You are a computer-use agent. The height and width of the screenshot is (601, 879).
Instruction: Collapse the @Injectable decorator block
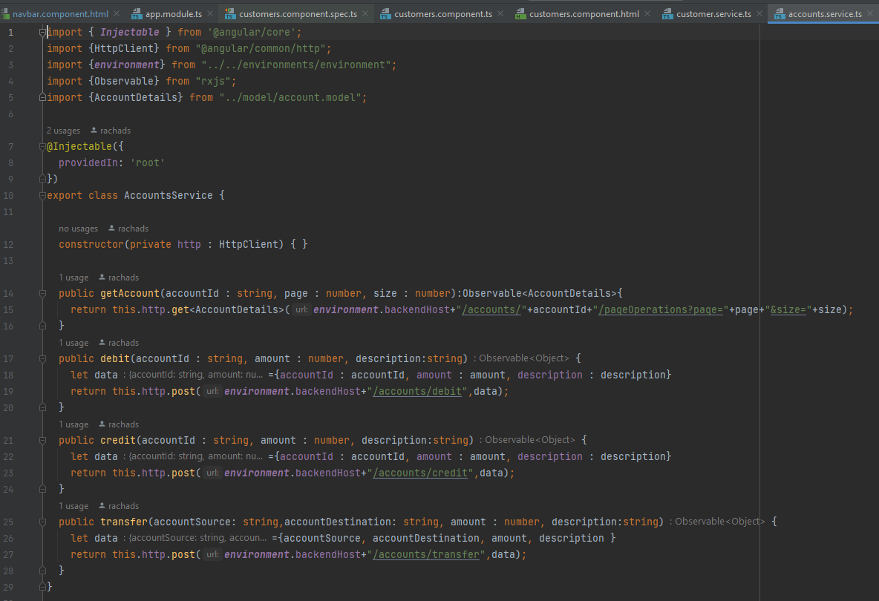[41, 145]
